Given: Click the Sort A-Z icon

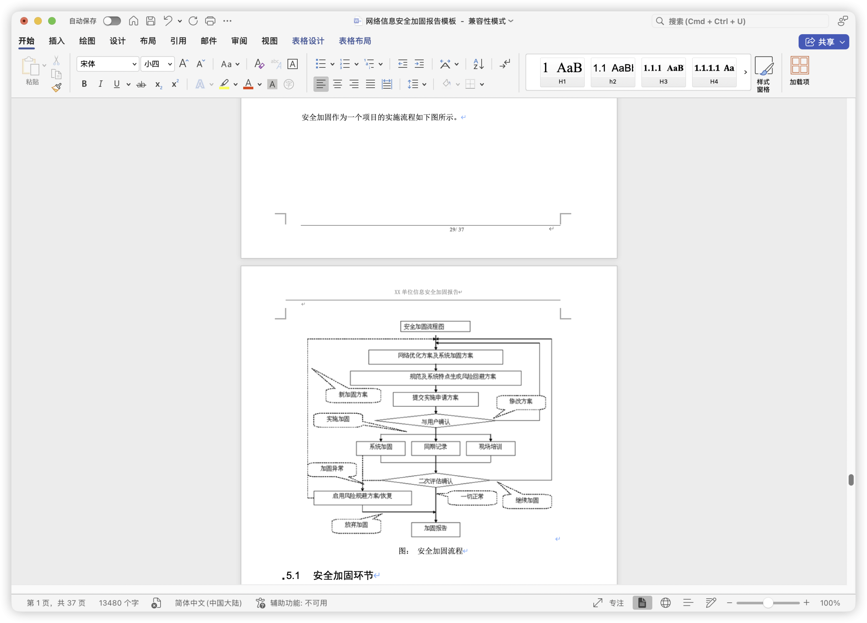Looking at the screenshot, I should tap(478, 64).
